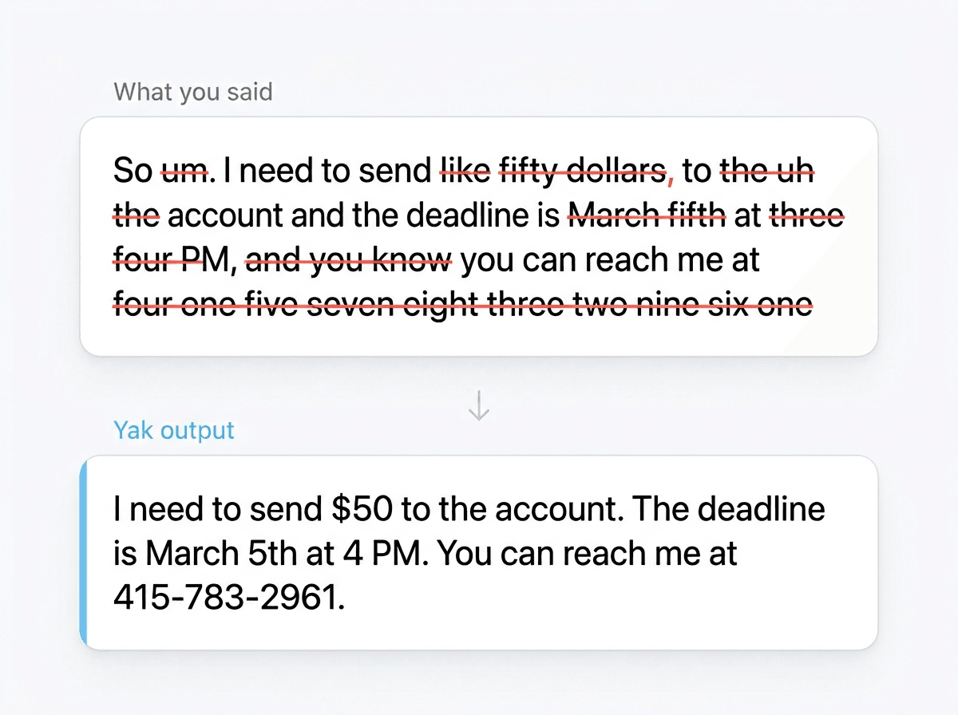
Task: Click the down arrow between the cards
Action: (x=478, y=405)
